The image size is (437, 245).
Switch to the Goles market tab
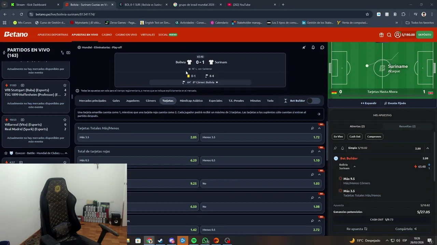(x=116, y=101)
